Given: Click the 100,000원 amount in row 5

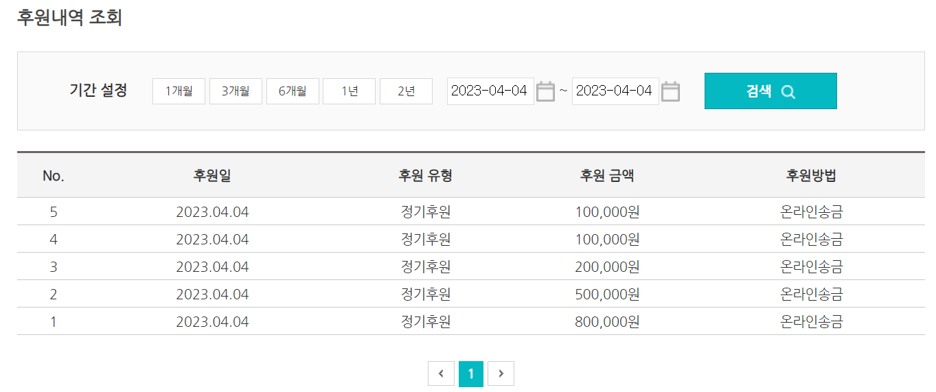Looking at the screenshot, I should 608,211.
